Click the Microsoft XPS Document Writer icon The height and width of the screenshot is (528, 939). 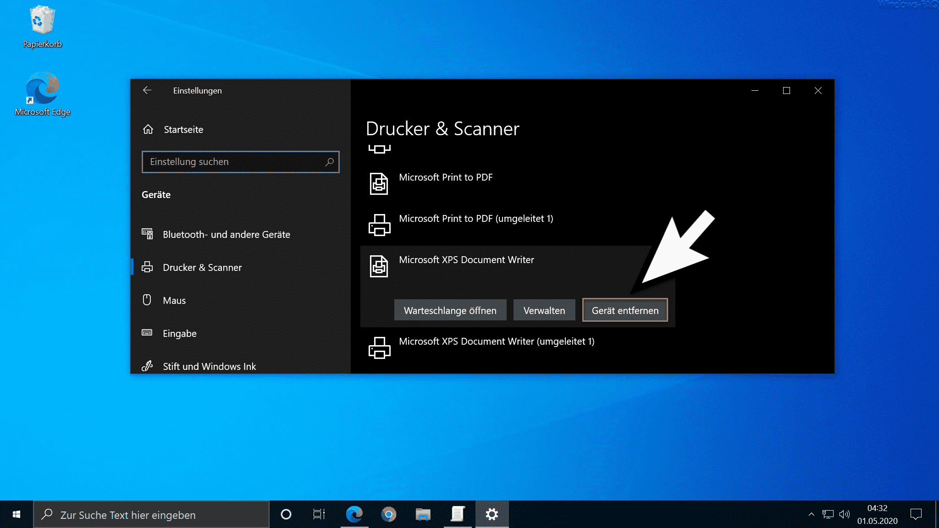(379, 266)
